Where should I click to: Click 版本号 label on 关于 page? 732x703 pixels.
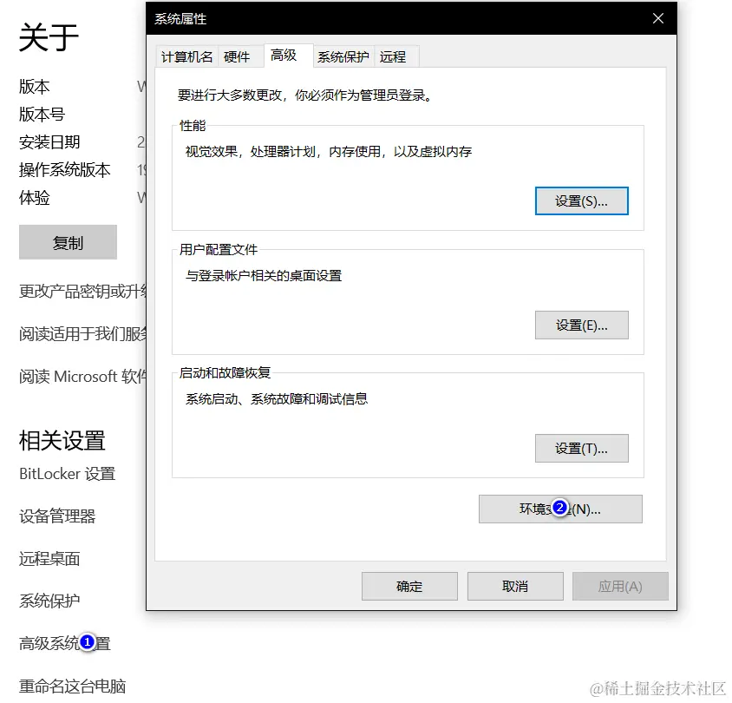point(42,114)
